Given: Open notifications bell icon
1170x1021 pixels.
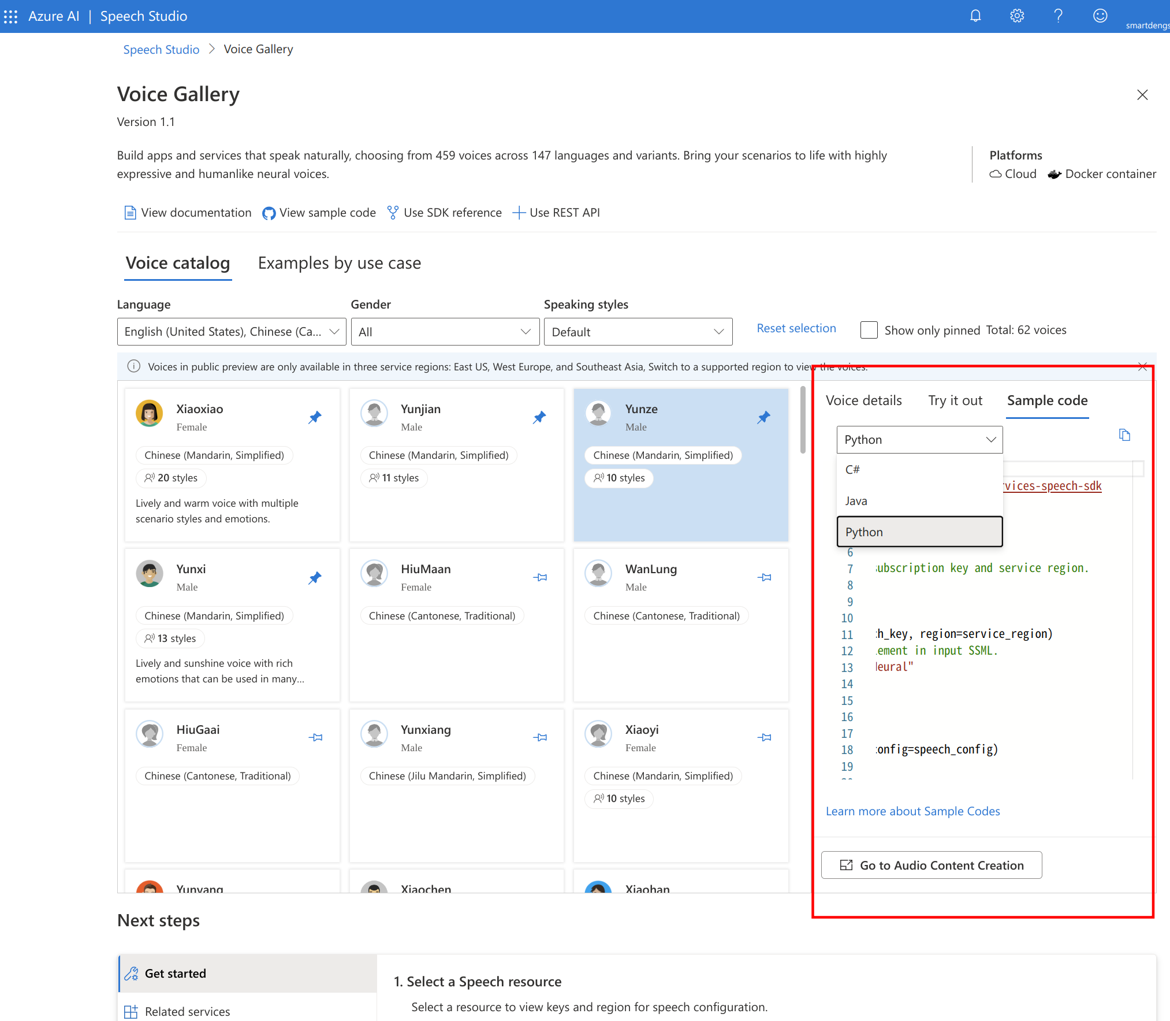Looking at the screenshot, I should coord(975,16).
